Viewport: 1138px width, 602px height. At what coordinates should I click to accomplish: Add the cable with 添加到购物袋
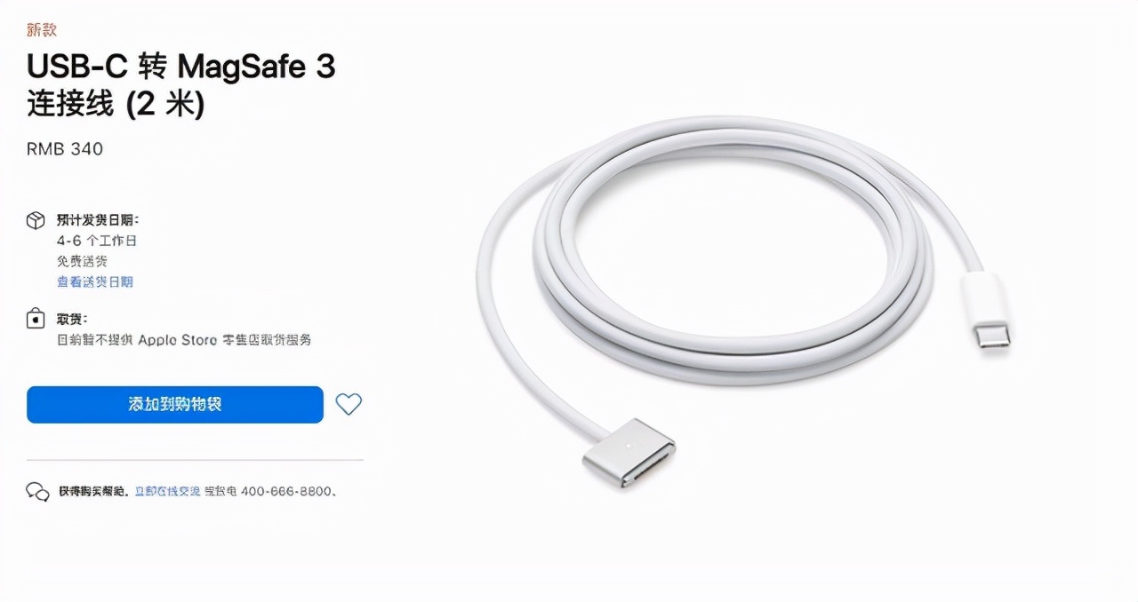(175, 404)
